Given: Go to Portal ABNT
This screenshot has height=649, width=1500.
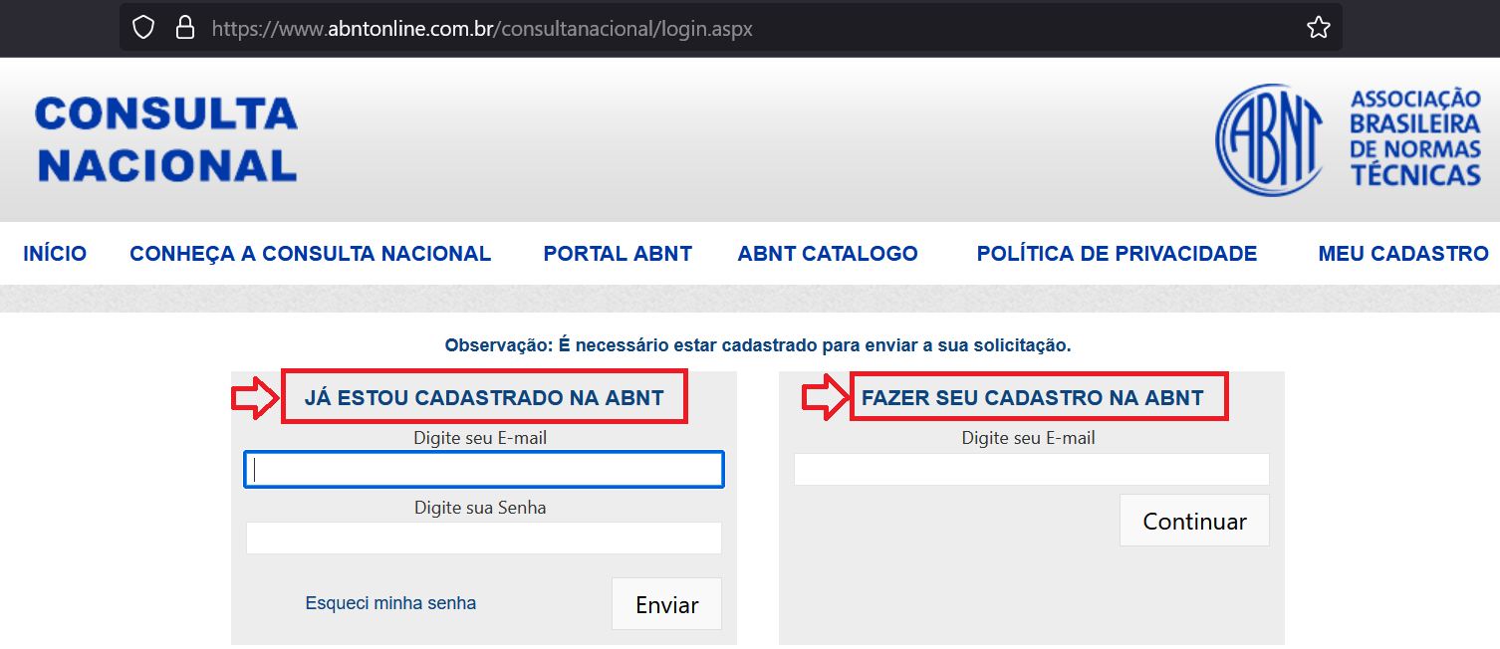Looking at the screenshot, I should coord(618,254).
